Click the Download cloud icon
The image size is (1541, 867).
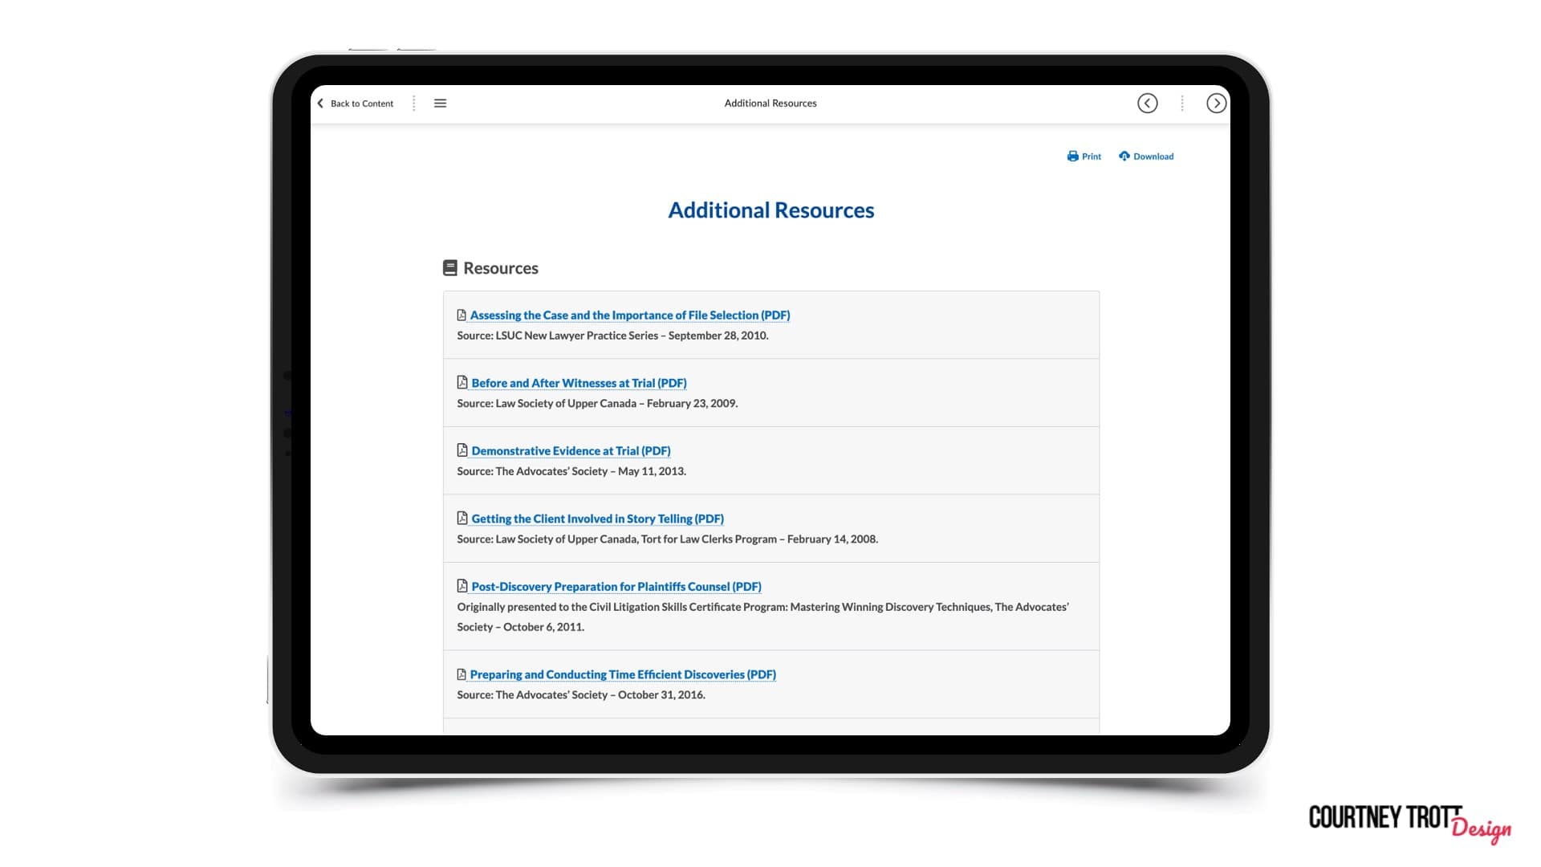1124,157
